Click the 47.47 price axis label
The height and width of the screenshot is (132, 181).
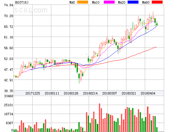[8, 70]
